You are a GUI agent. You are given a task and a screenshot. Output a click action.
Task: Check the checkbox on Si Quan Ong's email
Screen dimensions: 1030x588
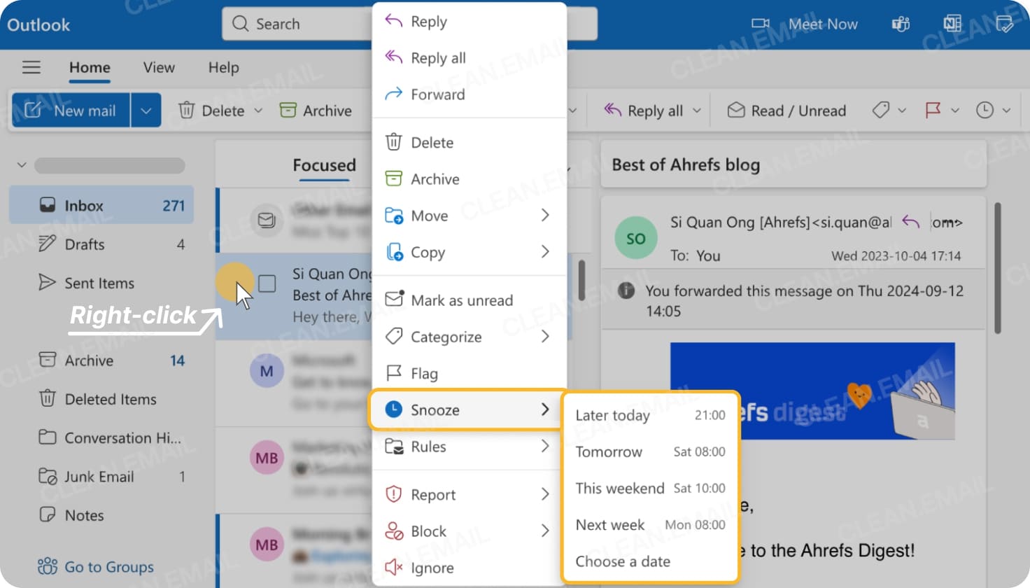pos(267,283)
